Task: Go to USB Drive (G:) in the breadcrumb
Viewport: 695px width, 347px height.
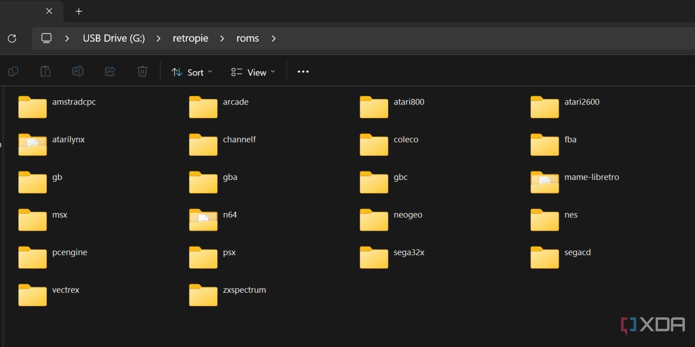Action: coord(114,38)
